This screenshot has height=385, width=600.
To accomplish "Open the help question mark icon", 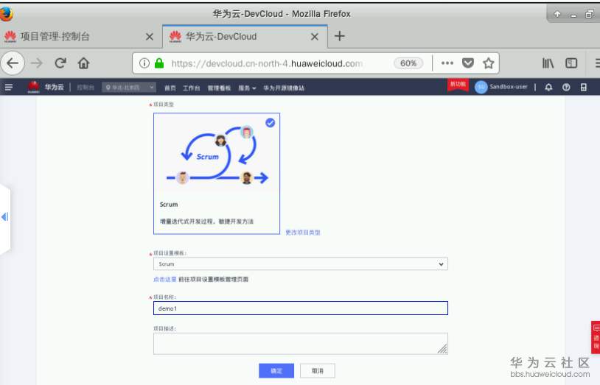I will (x=566, y=88).
